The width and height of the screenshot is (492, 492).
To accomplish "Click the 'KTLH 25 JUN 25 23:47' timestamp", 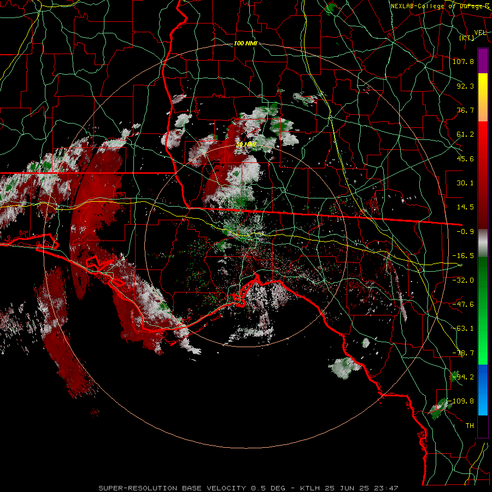I will tap(349, 488).
